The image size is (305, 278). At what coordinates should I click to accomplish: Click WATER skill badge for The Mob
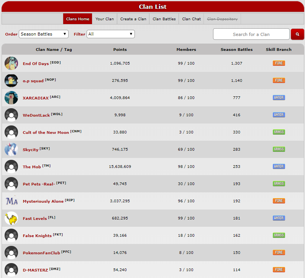pos(279,166)
